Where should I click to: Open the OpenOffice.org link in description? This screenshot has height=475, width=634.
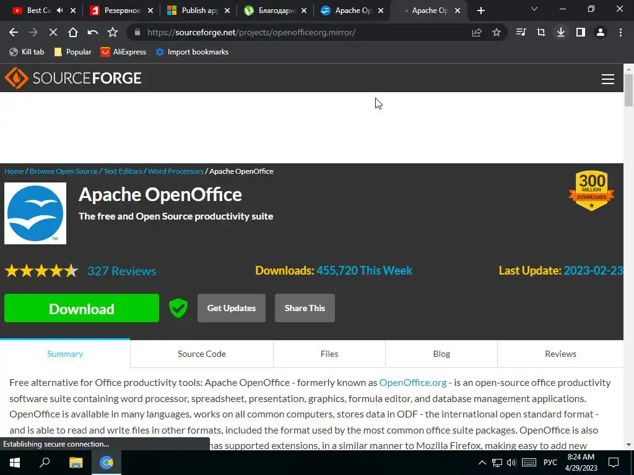(x=413, y=382)
